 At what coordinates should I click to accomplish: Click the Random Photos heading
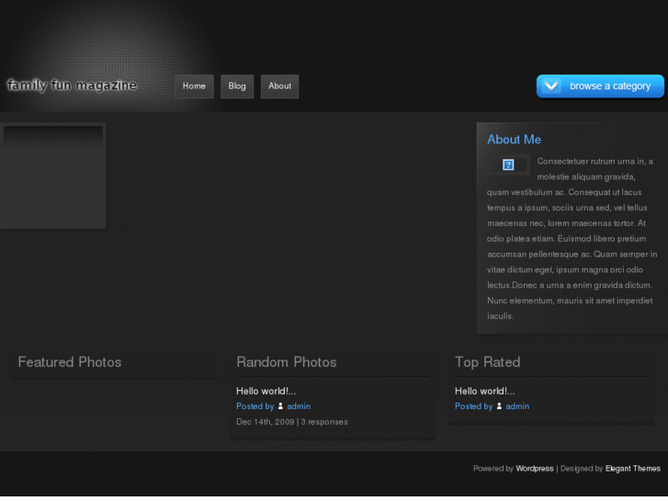(x=287, y=362)
